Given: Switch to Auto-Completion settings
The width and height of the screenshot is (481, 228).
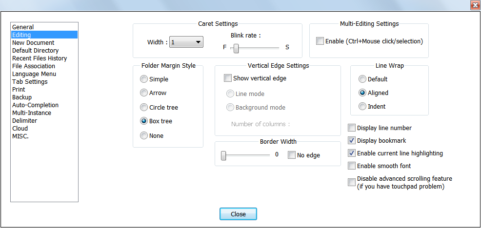Looking at the screenshot, I should [35, 105].
